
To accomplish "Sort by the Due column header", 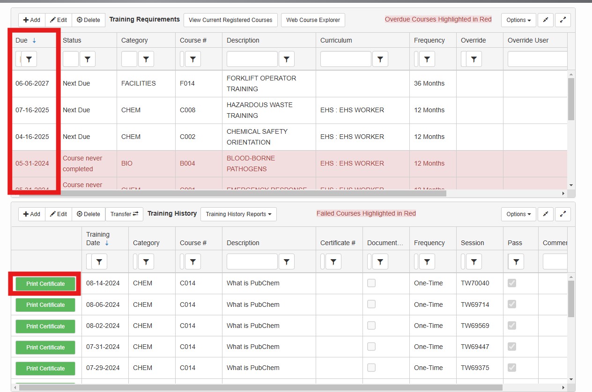I will tap(22, 40).
